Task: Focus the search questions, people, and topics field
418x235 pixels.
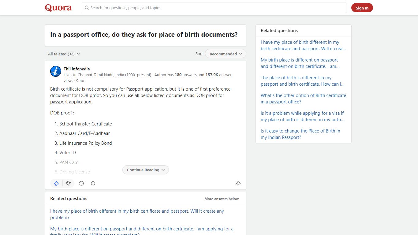Action: pyautogui.click(x=214, y=8)
